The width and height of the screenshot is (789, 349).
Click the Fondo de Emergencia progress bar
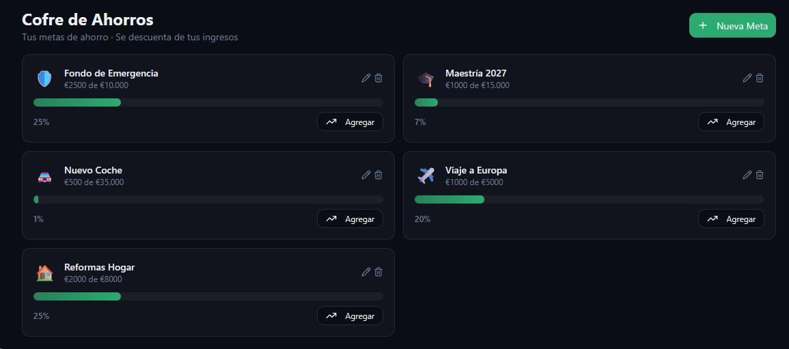click(x=208, y=102)
